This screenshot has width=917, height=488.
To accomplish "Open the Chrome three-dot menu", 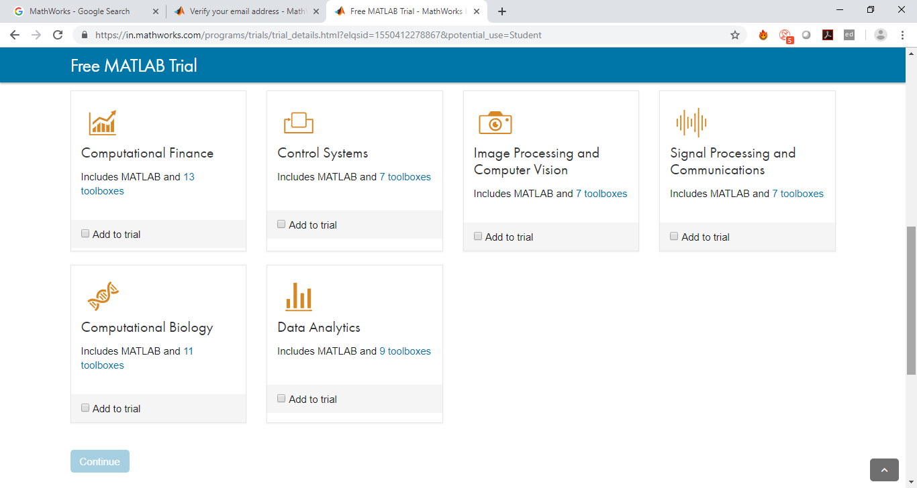I will [902, 35].
